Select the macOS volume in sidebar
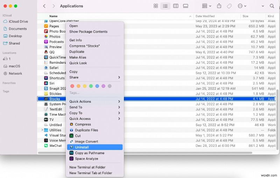 tap(12, 66)
